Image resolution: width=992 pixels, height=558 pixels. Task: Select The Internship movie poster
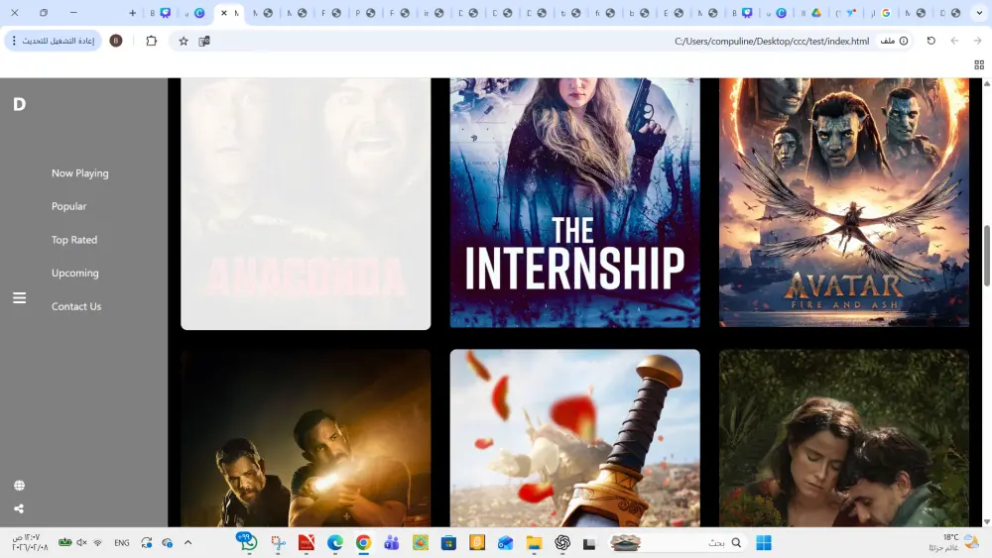(x=574, y=203)
